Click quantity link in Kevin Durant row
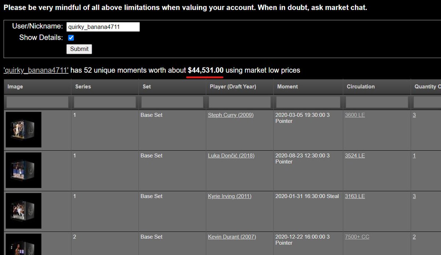The height and width of the screenshot is (255, 441). [x=414, y=237]
